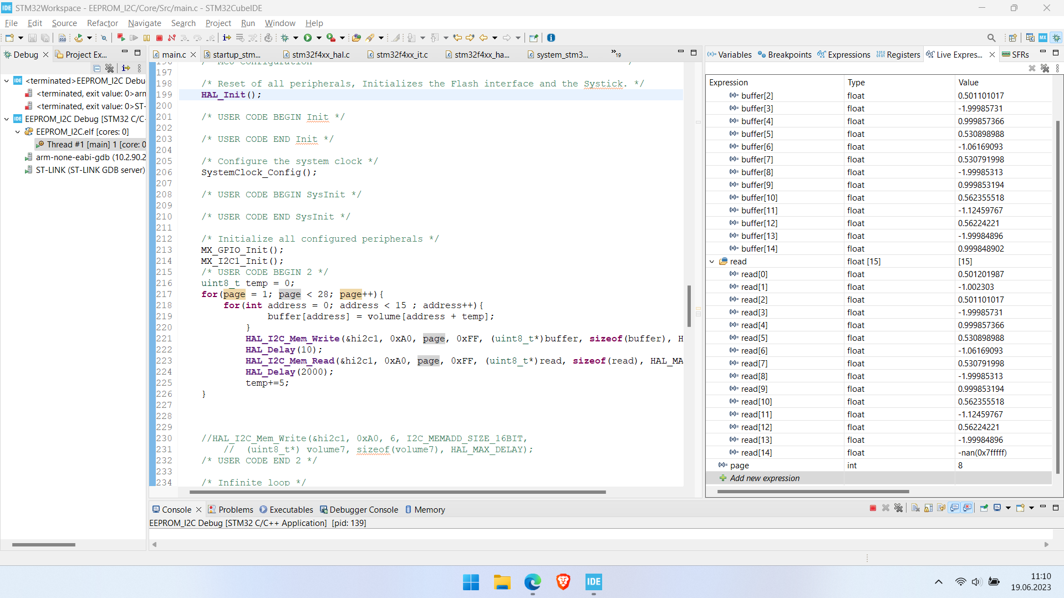Open the stm32f4xx_it.c editor tab

coord(398,54)
